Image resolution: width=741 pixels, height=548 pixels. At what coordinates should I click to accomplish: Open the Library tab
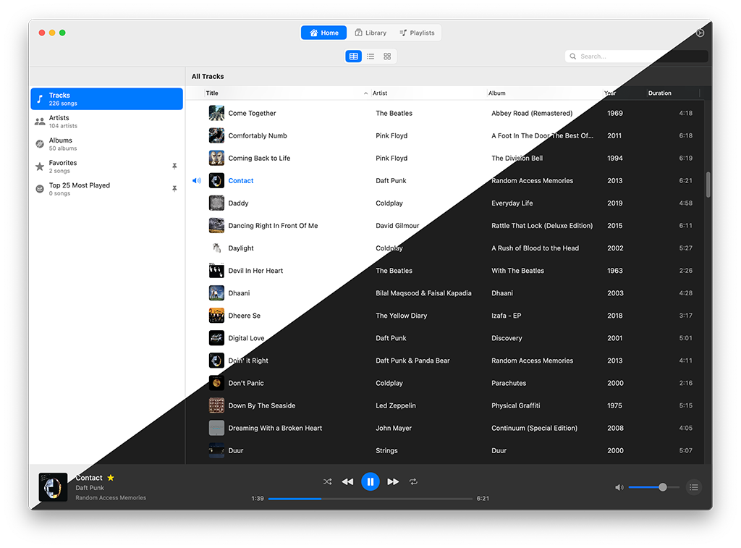tap(370, 33)
